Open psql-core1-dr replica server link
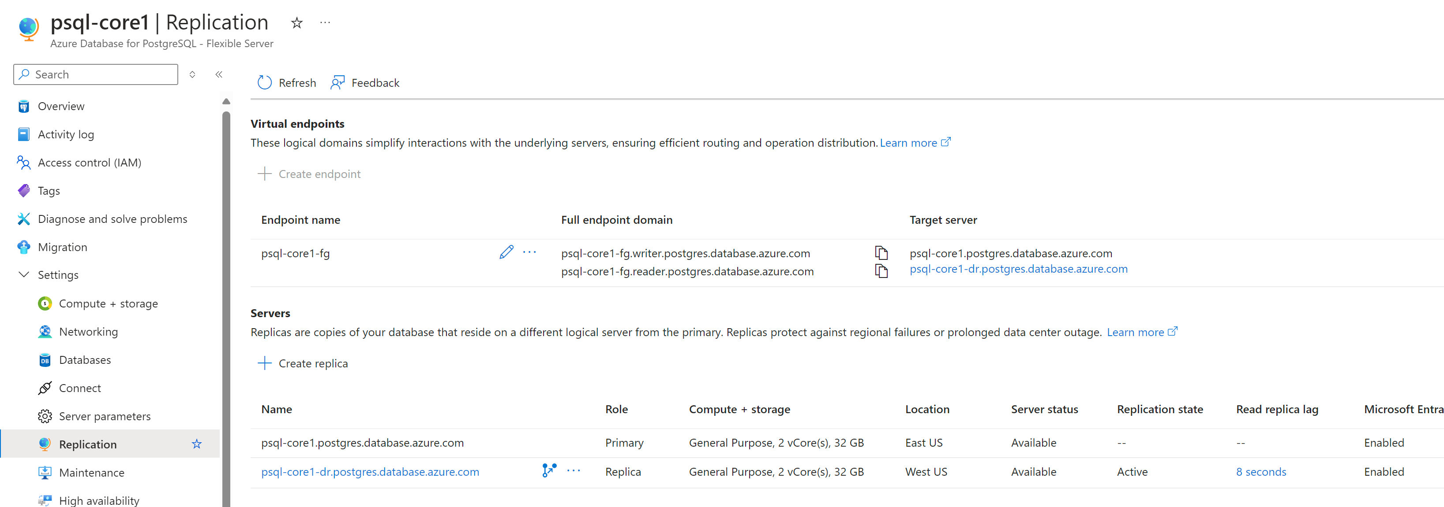The height and width of the screenshot is (507, 1444). click(370, 472)
